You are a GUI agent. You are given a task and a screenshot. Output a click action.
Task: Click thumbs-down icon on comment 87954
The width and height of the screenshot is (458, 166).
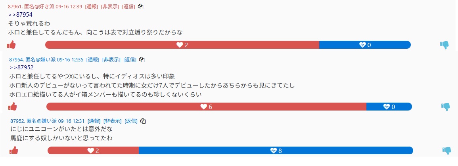coord(446,107)
